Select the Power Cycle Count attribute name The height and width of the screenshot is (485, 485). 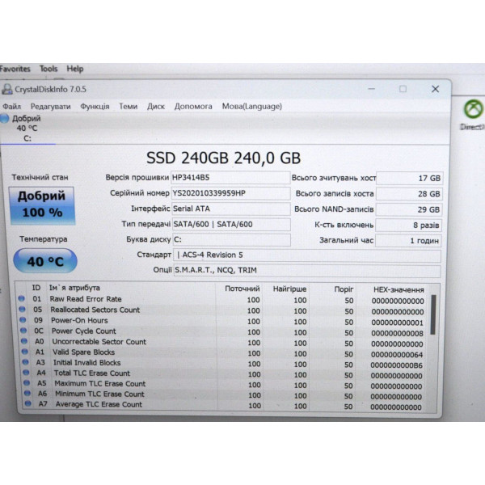pos(83,331)
